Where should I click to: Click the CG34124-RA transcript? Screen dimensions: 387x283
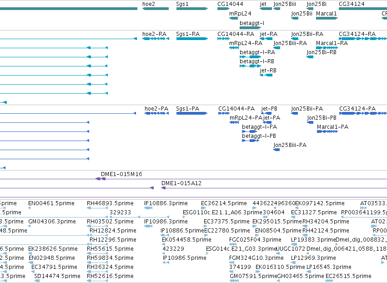tap(363, 39)
